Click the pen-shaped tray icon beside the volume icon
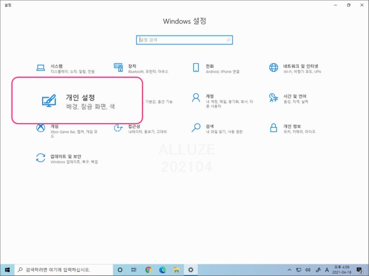 click(x=318, y=270)
